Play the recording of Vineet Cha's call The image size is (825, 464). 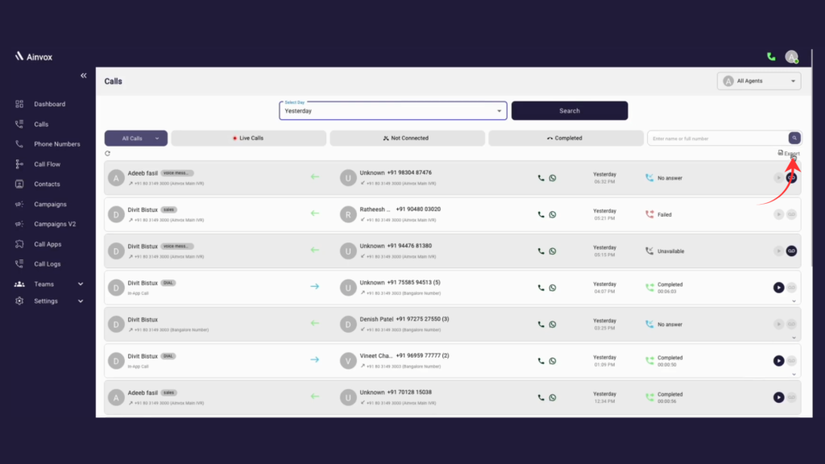(x=778, y=360)
